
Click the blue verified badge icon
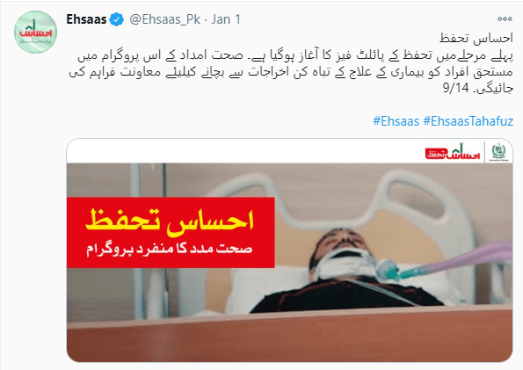pyautogui.click(x=116, y=19)
